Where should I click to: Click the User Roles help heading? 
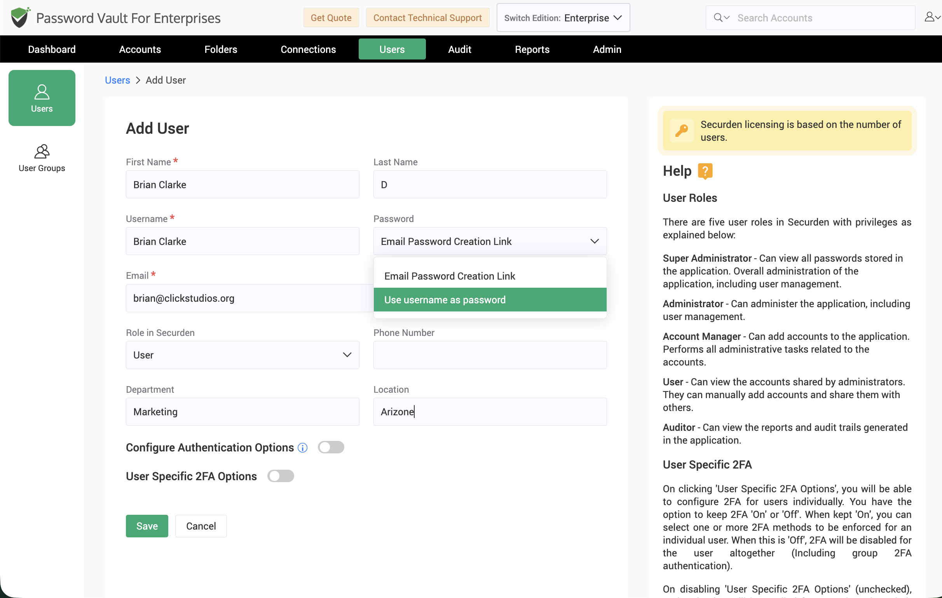pos(690,198)
